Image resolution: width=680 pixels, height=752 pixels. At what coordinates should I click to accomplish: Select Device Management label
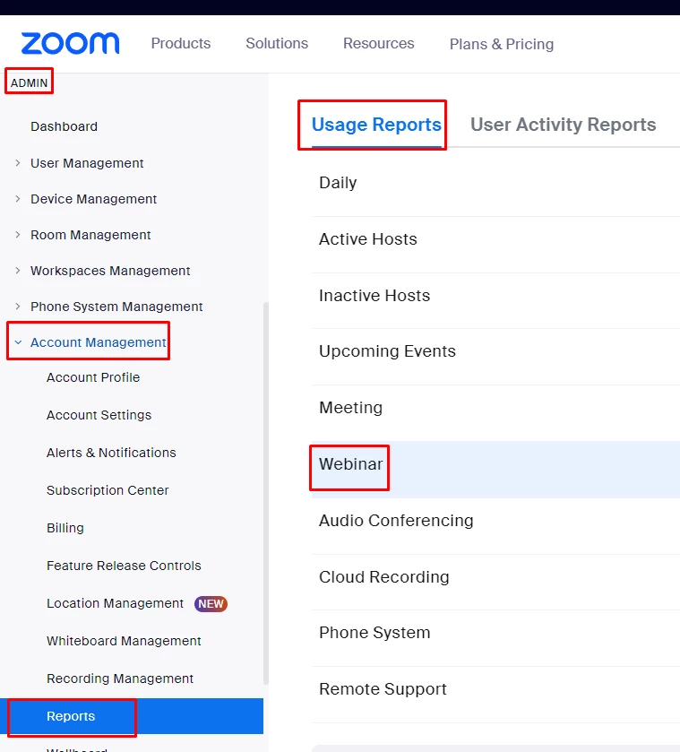pos(93,199)
